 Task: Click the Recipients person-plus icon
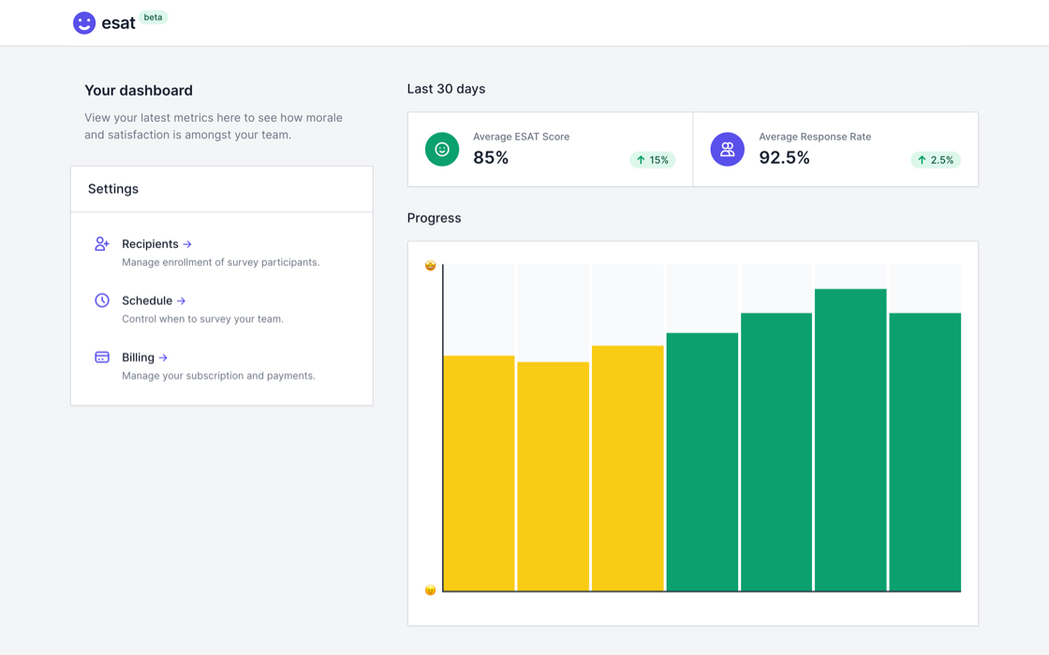(x=102, y=244)
